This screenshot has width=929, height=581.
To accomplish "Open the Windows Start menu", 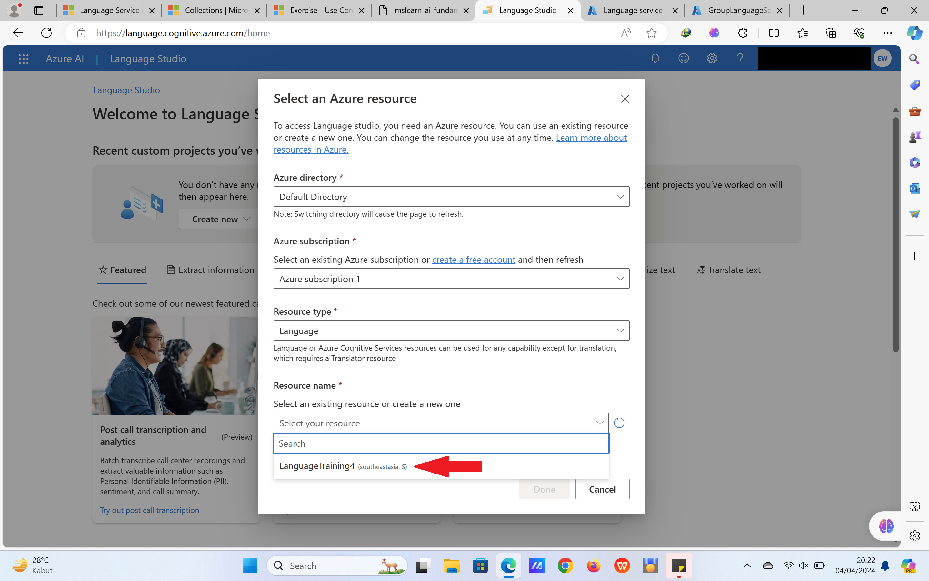I will (250, 566).
